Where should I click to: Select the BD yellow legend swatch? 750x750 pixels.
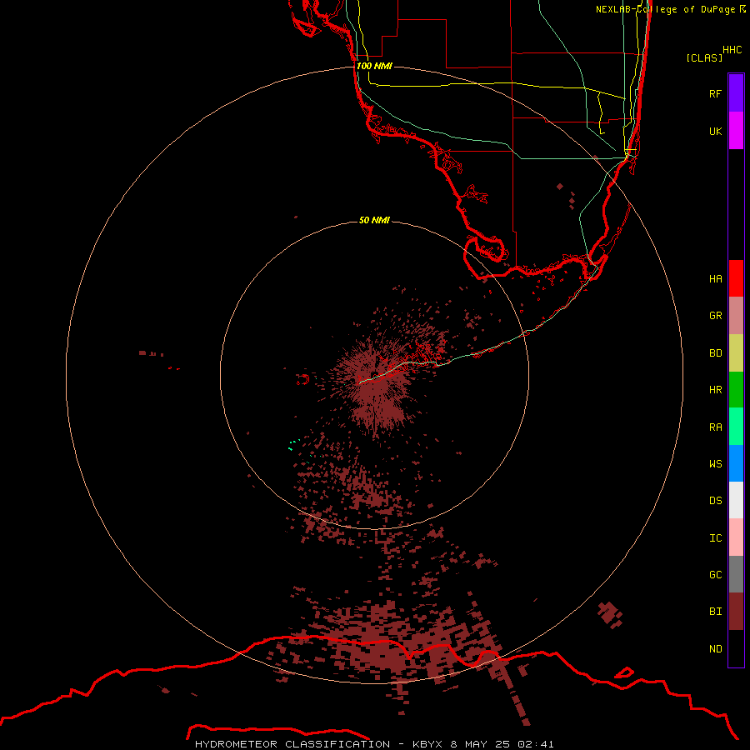pyautogui.click(x=736, y=352)
